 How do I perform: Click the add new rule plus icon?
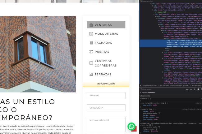pyautogui.click(x=194, y=89)
